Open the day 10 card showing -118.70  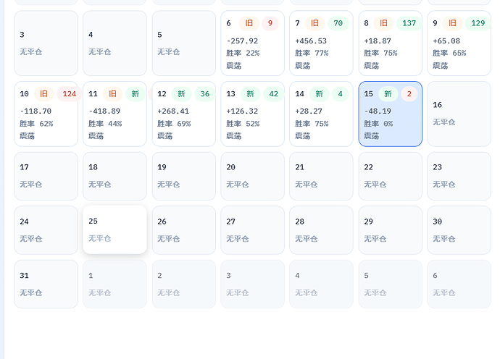46,114
